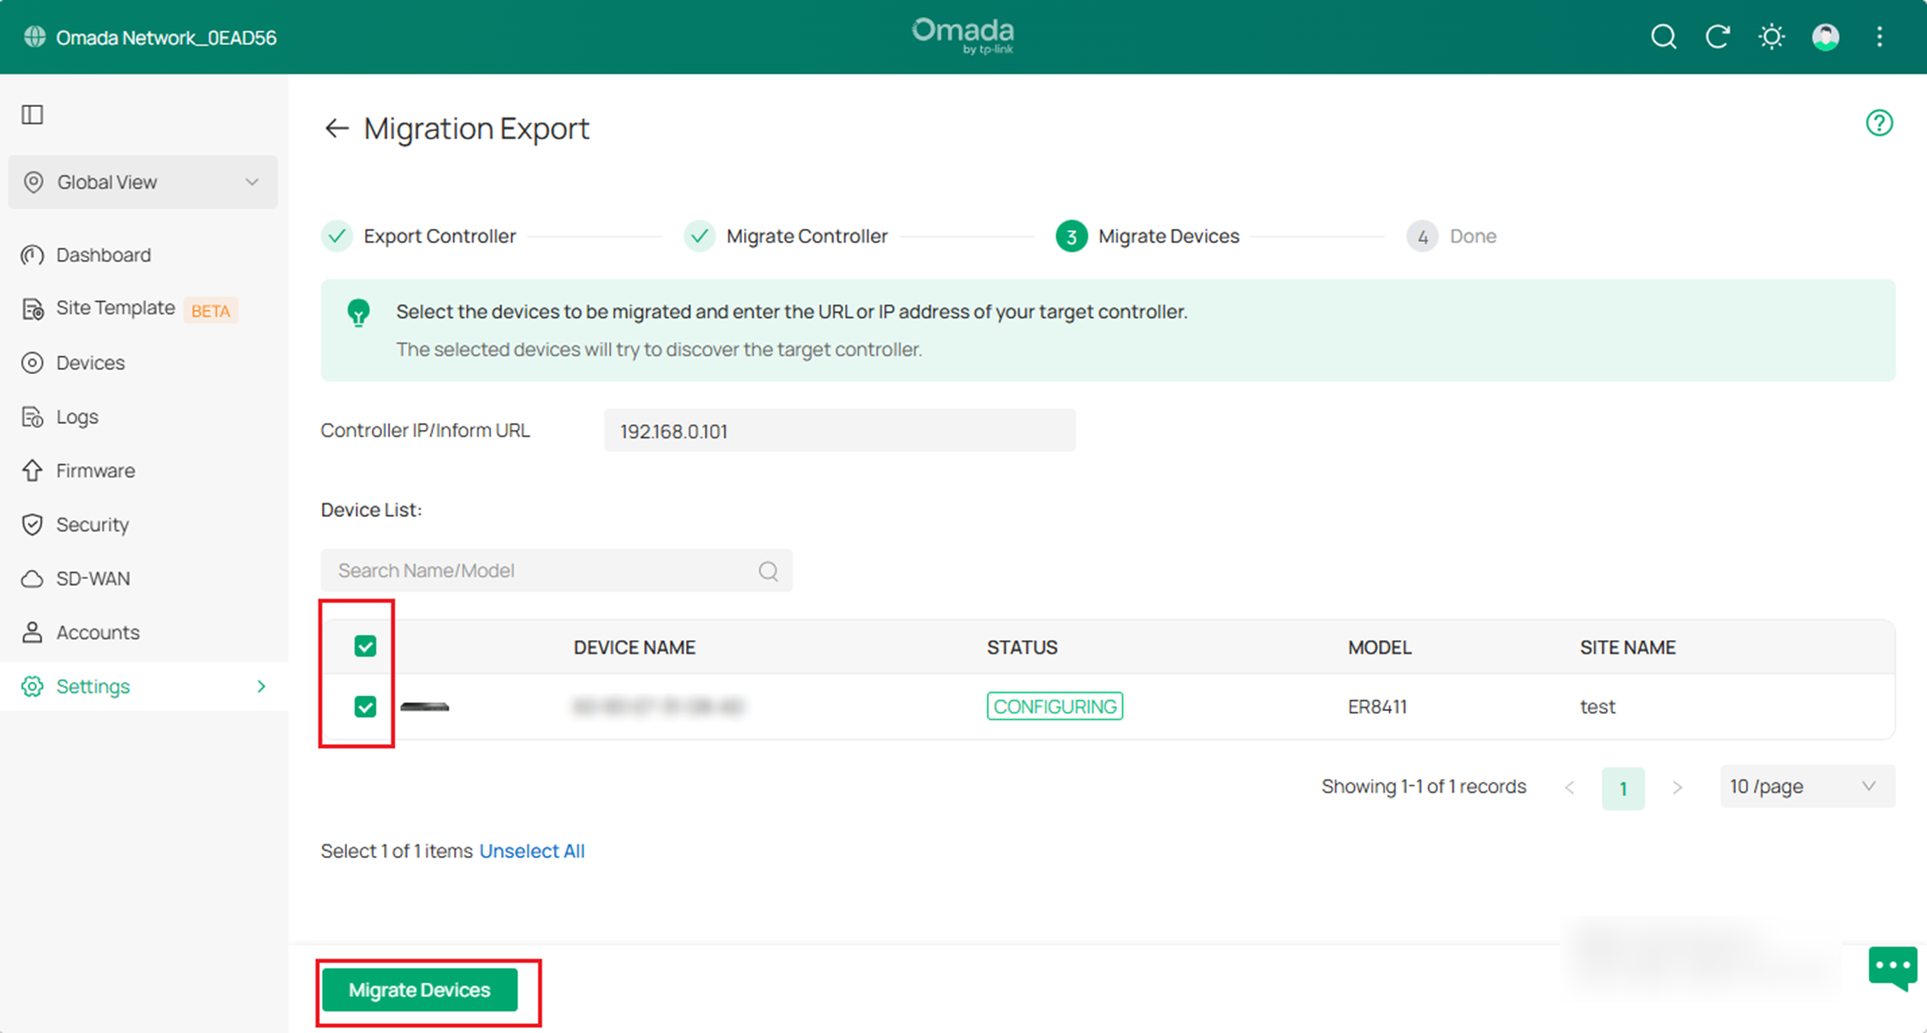This screenshot has height=1033, width=1927.
Task: Click the three-dot options icon top right
Action: (1880, 36)
